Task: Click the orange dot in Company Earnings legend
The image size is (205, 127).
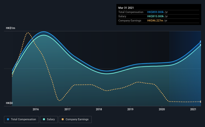Action: click(63, 119)
